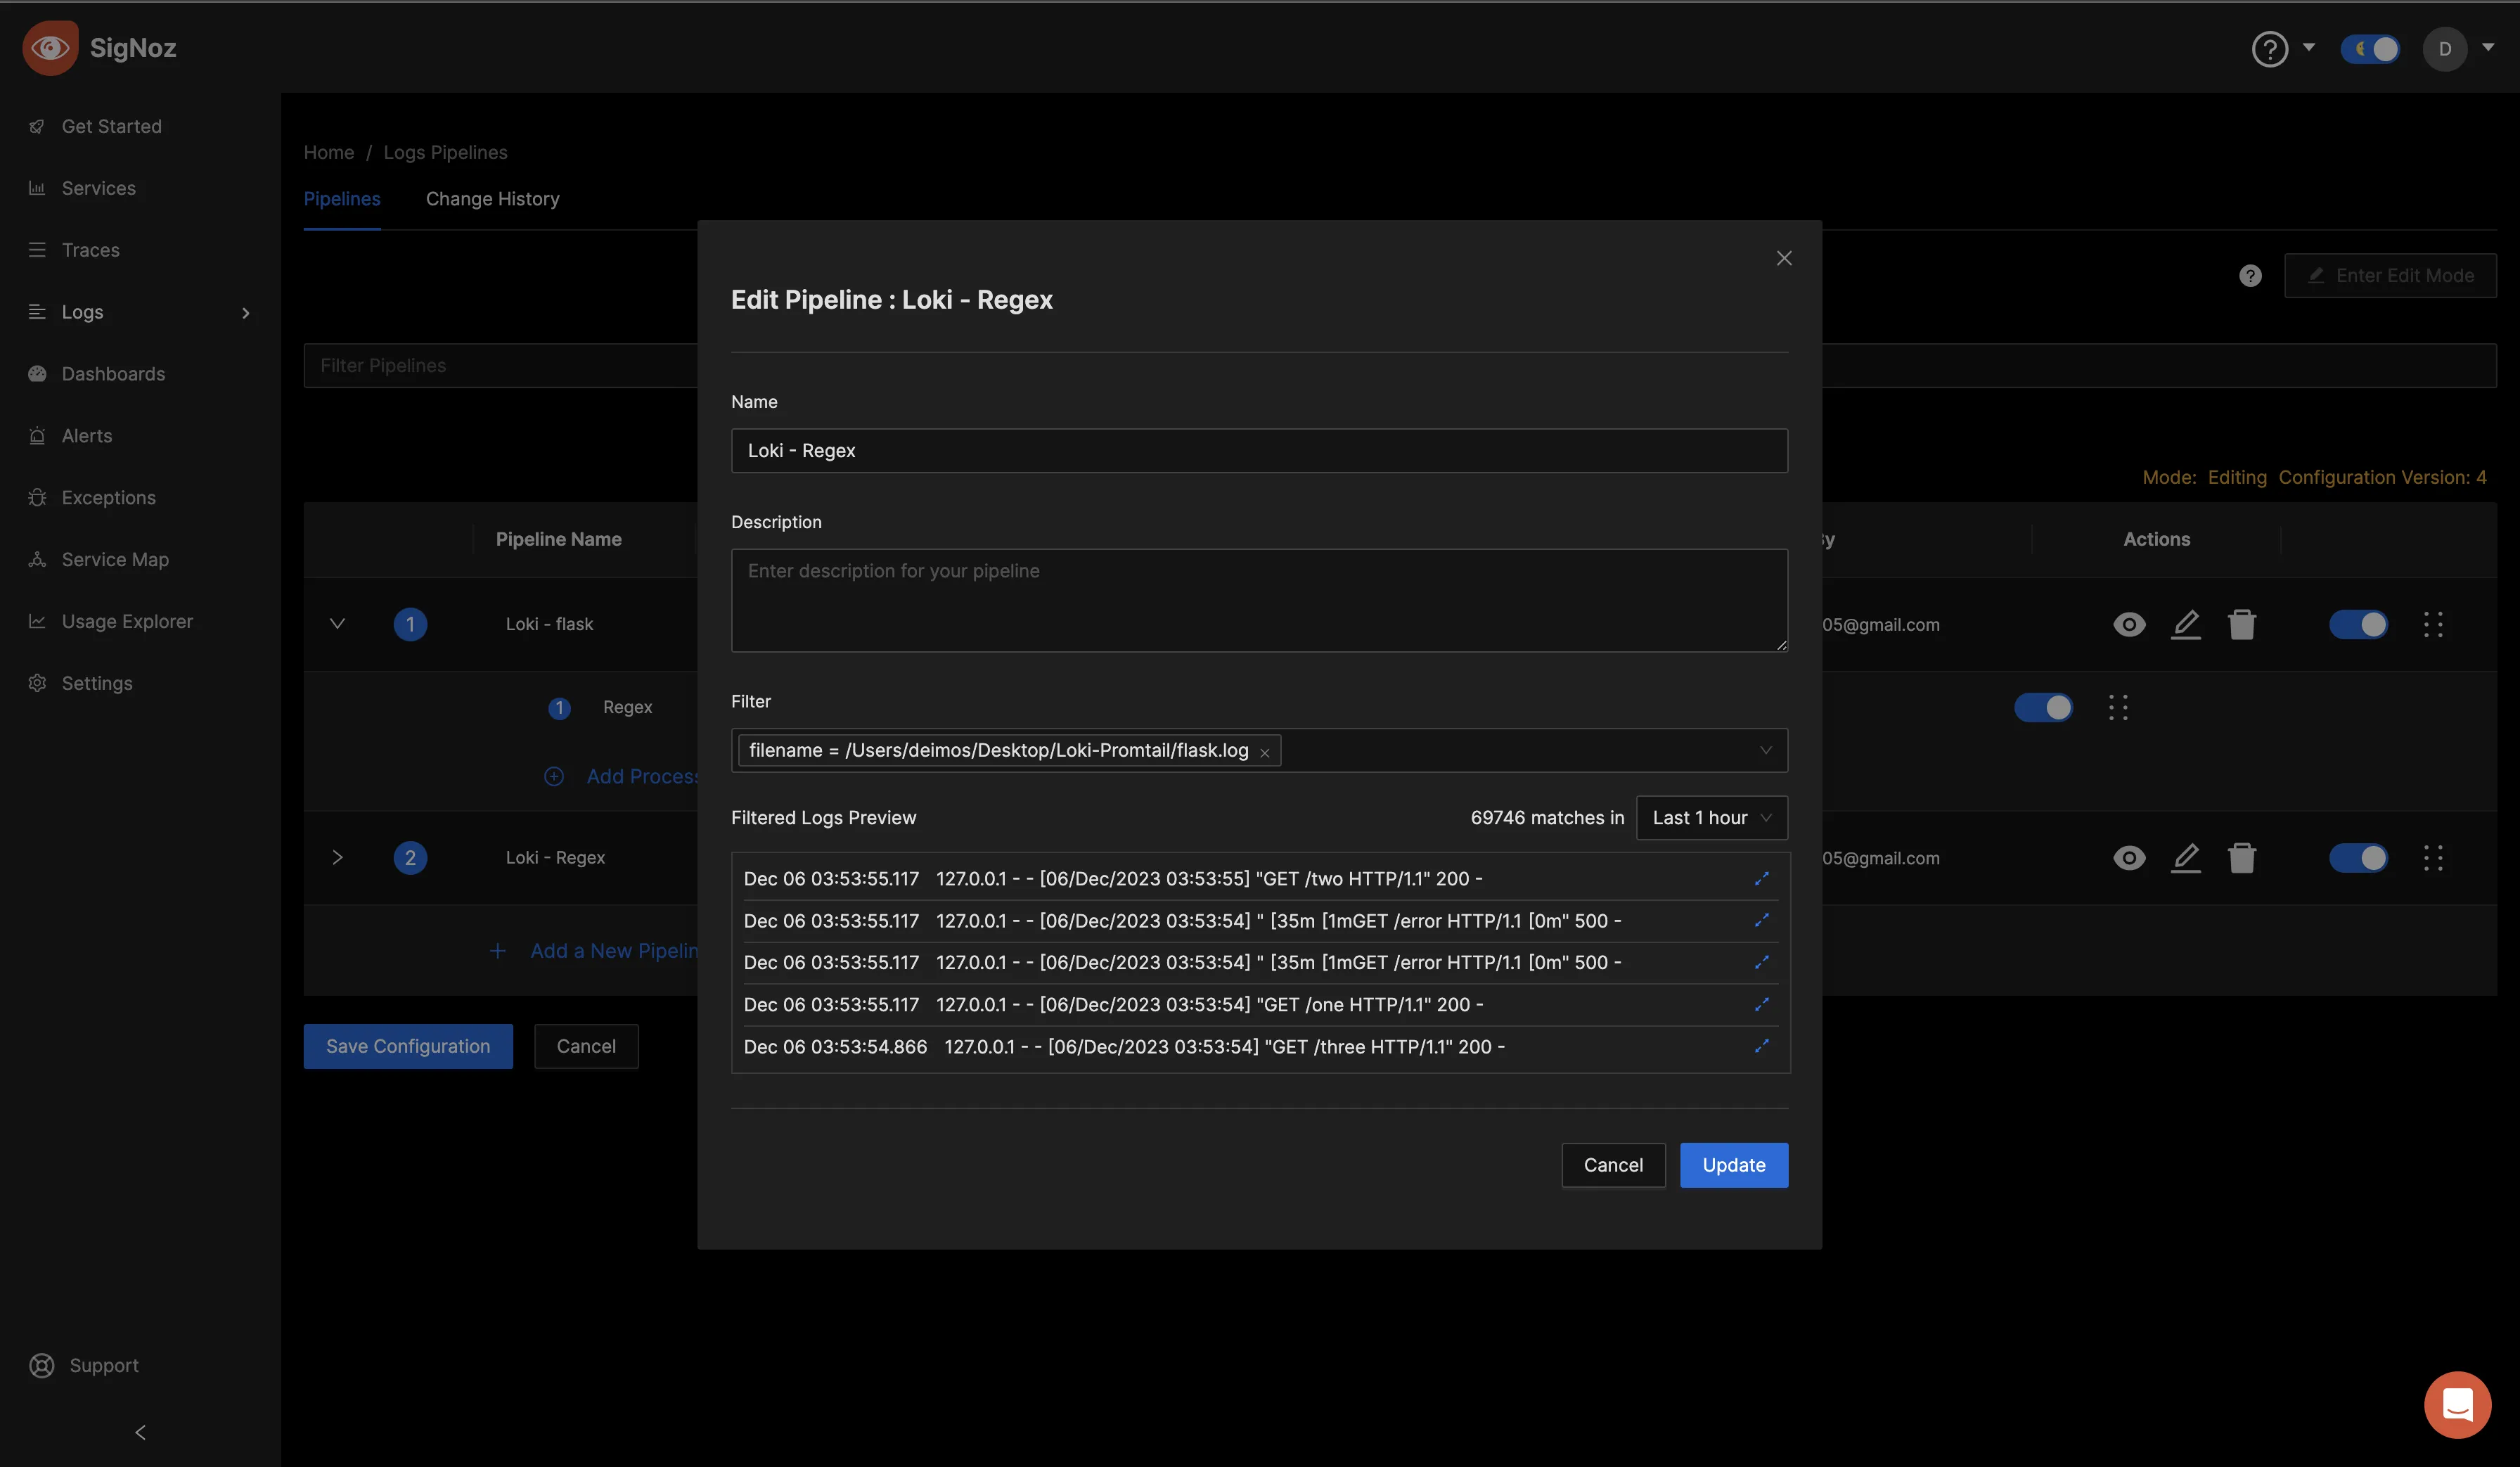
Task: Click the Usage Explorer chart icon
Action: [x=37, y=621]
